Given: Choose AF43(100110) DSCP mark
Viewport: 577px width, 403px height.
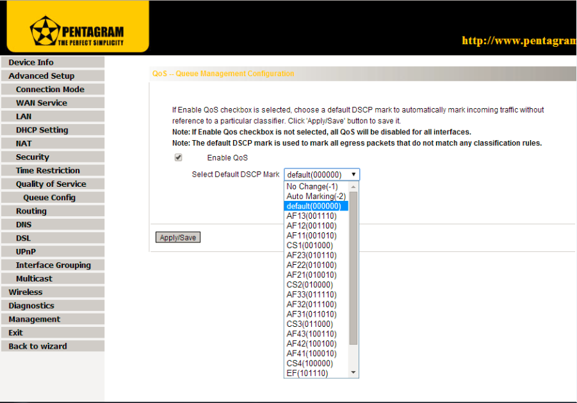Looking at the screenshot, I should tap(316, 334).
